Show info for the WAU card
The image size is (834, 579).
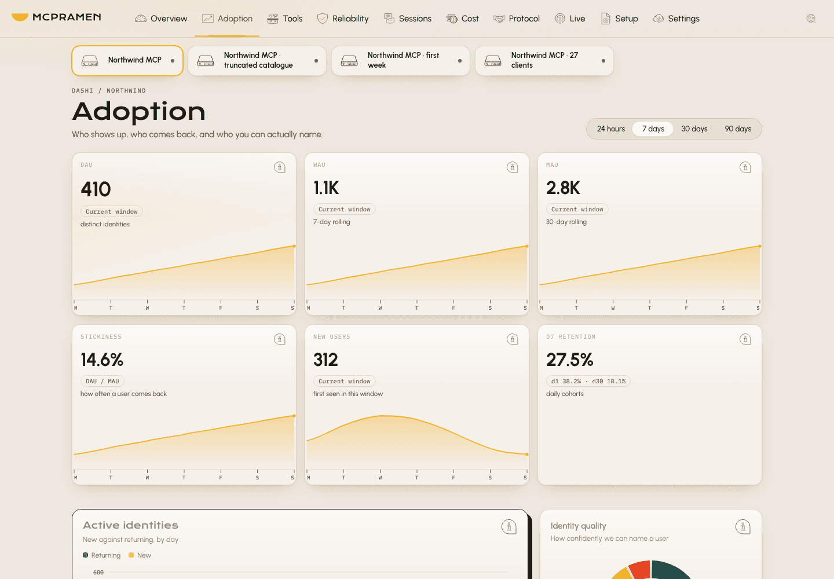point(513,167)
